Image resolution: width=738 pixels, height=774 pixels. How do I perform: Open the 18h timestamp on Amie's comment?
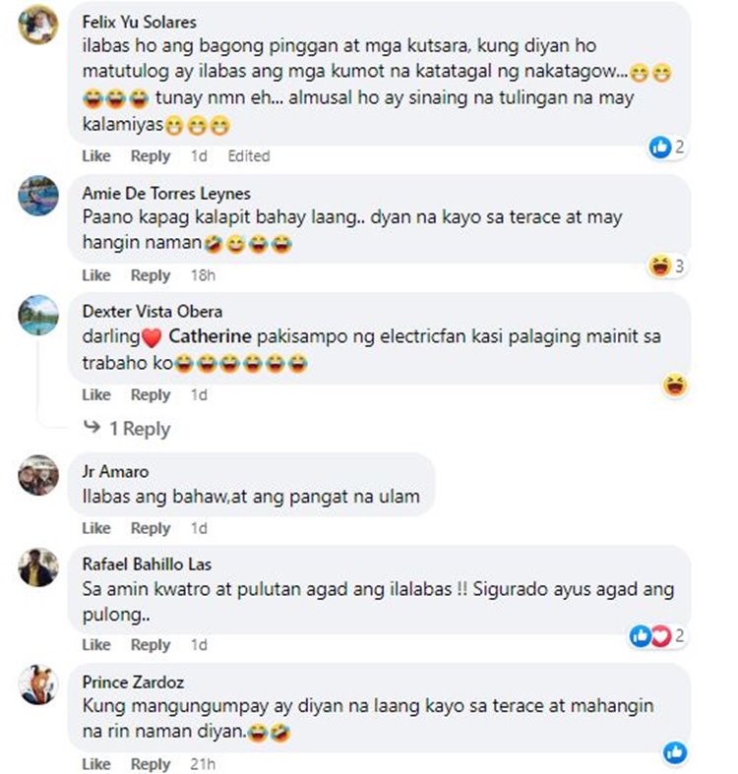click(203, 275)
